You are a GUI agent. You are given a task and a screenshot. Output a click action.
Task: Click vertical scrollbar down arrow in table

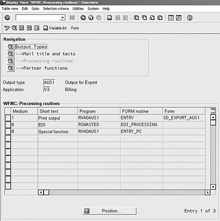(213, 187)
